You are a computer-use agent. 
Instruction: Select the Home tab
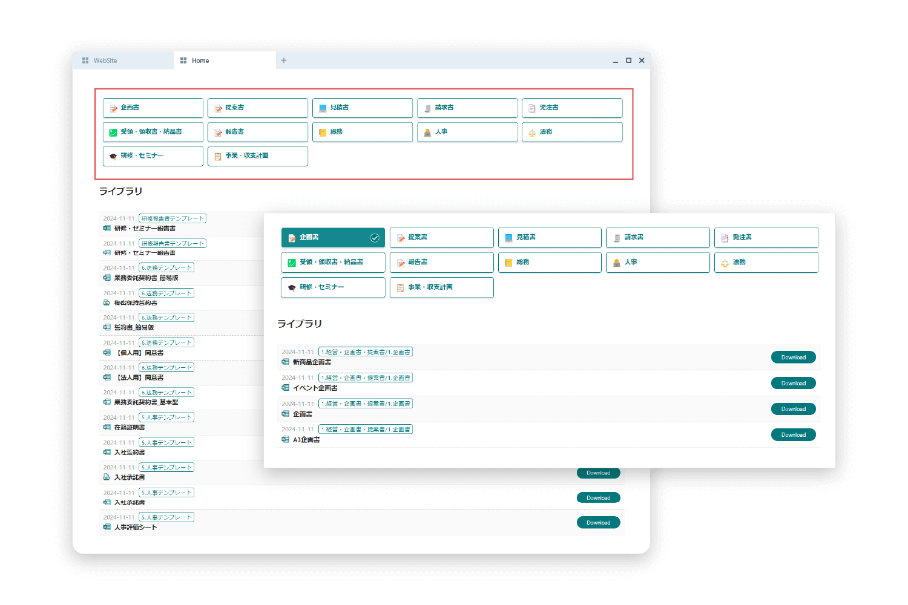click(200, 60)
